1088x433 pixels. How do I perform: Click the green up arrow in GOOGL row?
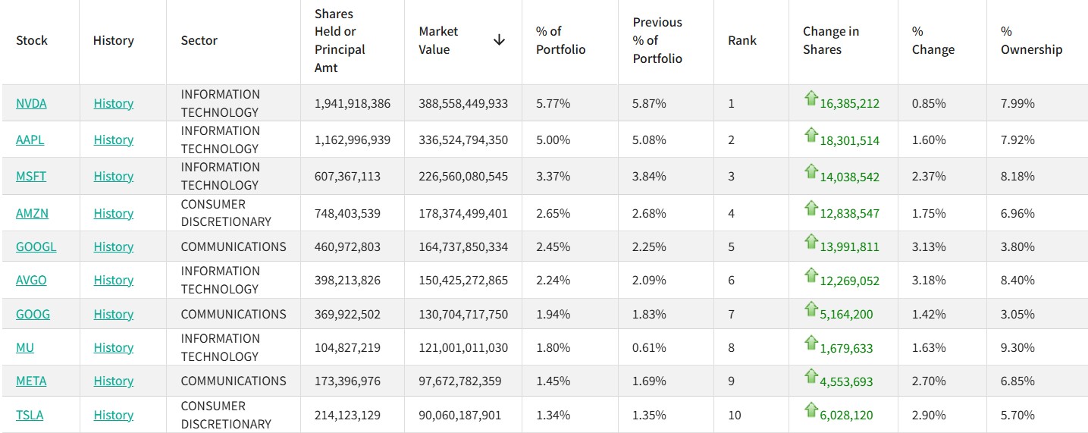[811, 242]
